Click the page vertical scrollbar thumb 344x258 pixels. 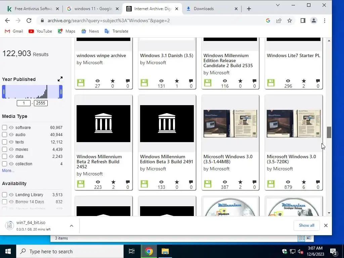click(x=329, y=132)
